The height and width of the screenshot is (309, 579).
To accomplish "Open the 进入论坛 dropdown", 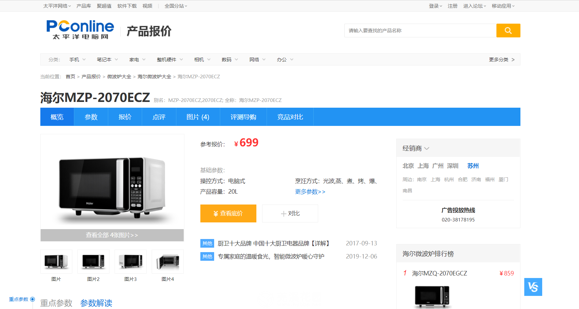I will (x=475, y=6).
